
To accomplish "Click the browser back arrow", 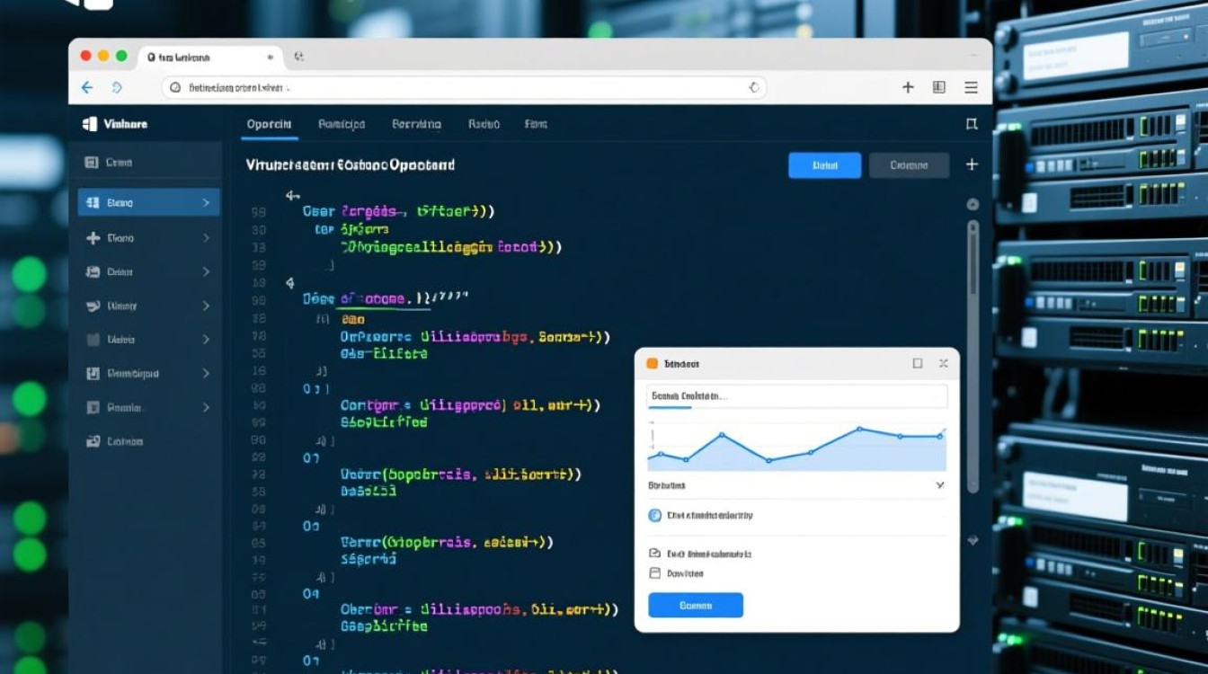I will (x=87, y=87).
